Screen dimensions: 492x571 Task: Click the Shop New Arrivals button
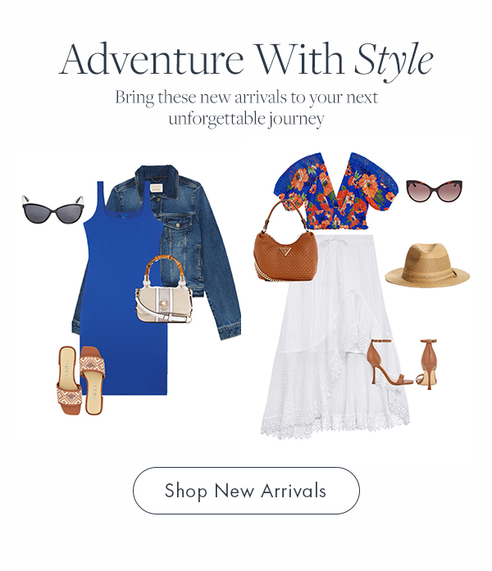pyautogui.click(x=246, y=491)
